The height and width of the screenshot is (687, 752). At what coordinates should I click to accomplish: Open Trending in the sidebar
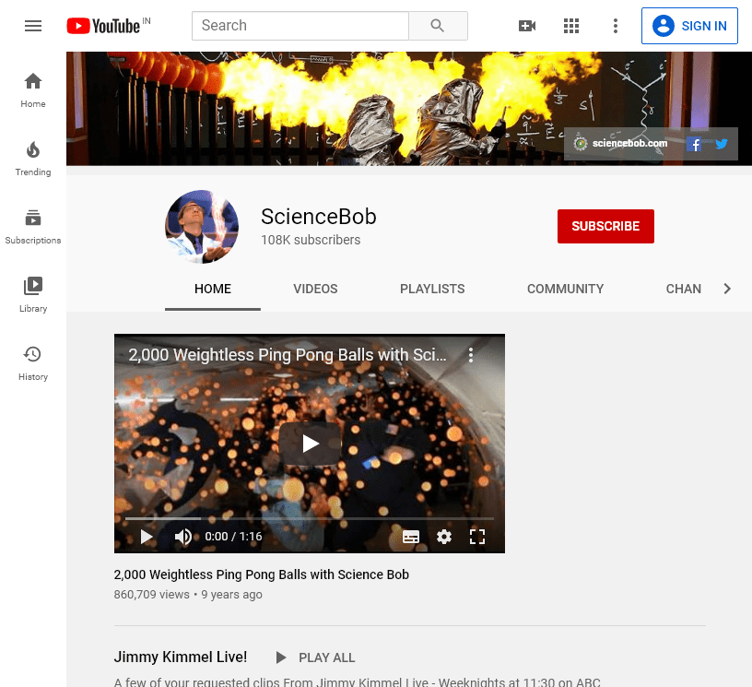coord(33,159)
